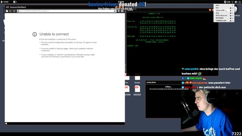Focus the A.N.N browser address bar
Image resolution: width=242 pixels, height=136 pixels.
point(67,11)
